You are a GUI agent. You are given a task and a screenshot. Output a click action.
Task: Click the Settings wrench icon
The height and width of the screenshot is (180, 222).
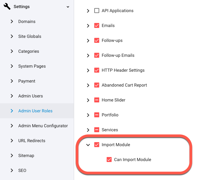pyautogui.click(x=7, y=7)
